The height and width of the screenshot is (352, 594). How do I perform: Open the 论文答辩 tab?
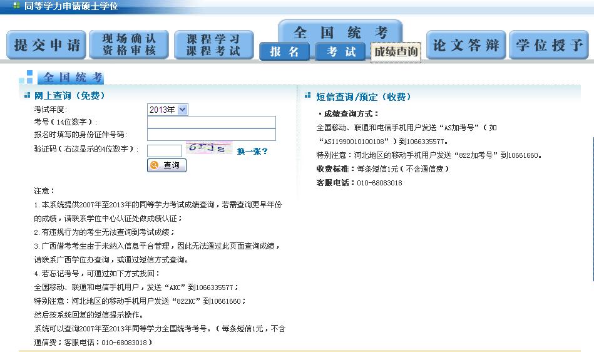[466, 45]
